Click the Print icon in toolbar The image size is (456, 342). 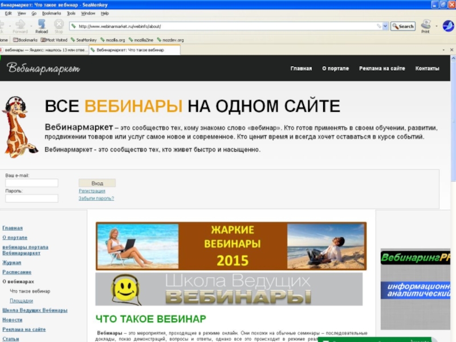point(425,26)
